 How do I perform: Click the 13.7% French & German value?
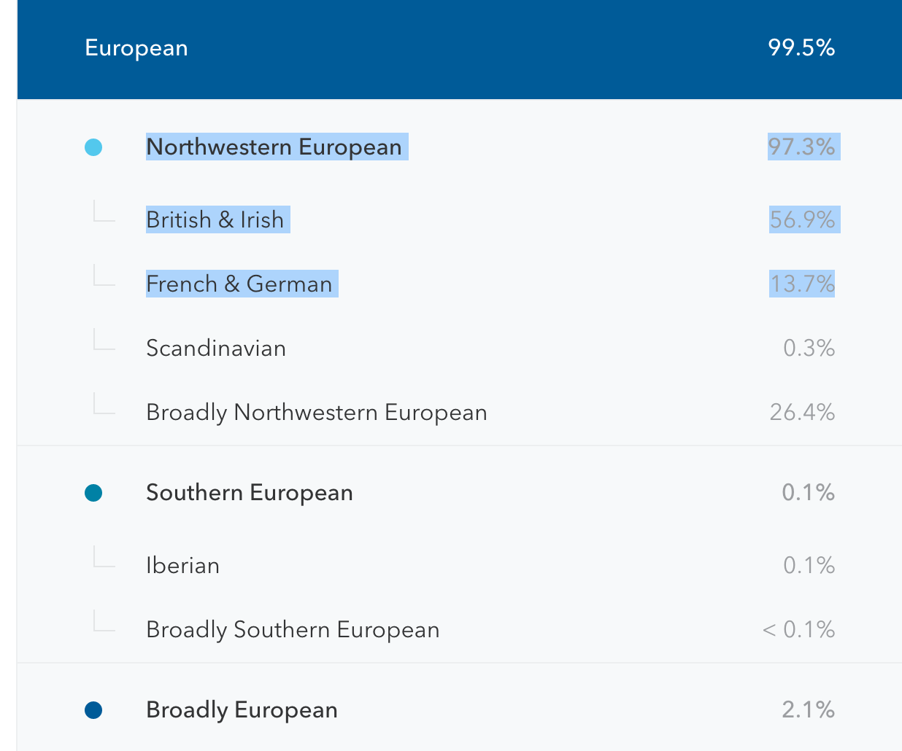coord(802,284)
